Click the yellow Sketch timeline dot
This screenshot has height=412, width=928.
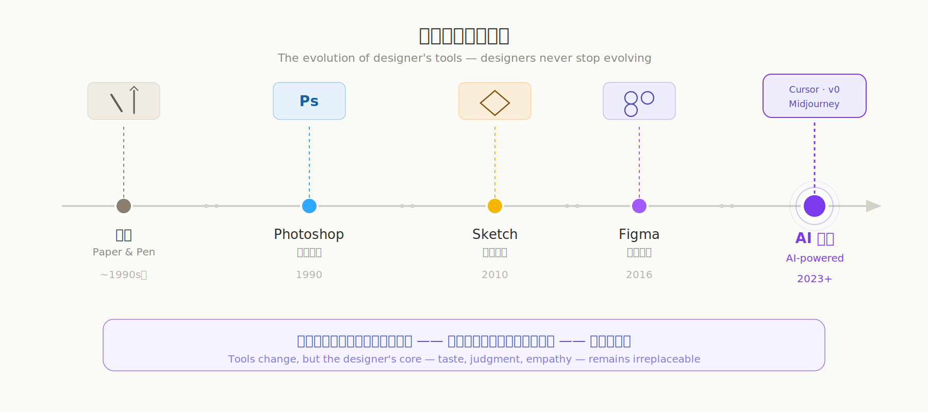495,206
